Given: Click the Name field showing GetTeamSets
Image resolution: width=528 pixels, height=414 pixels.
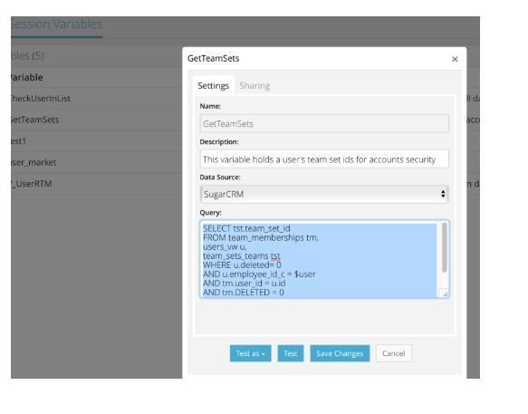Looking at the screenshot, I should [324, 123].
